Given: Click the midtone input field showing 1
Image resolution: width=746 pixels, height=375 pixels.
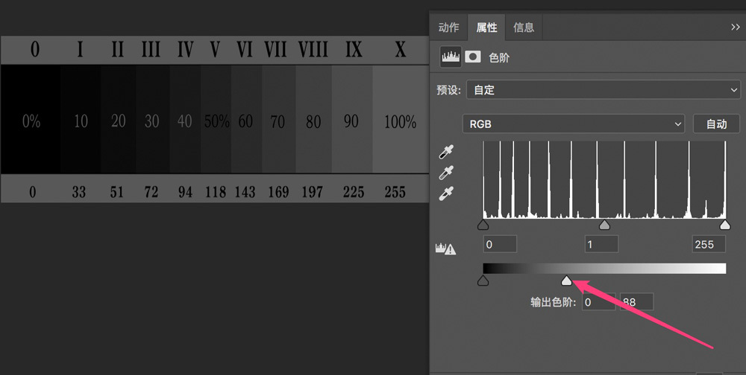Looking at the screenshot, I should tap(601, 245).
